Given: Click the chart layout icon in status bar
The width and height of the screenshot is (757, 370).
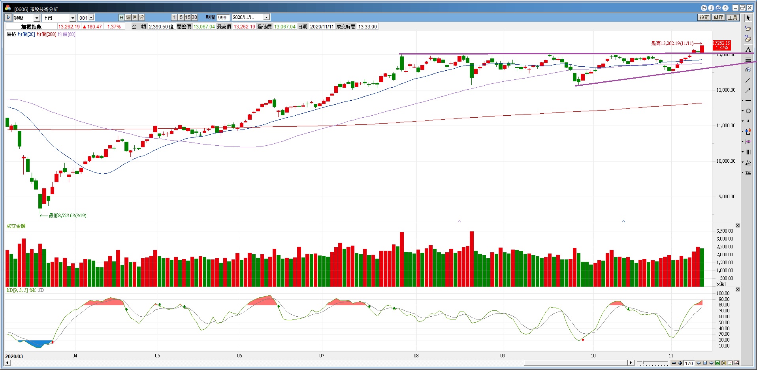Looking at the screenshot, I should 730,363.
